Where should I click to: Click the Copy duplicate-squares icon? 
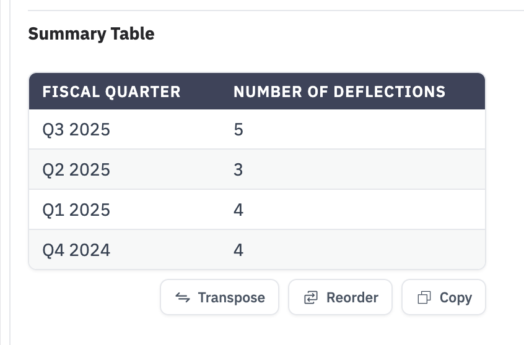pos(424,297)
